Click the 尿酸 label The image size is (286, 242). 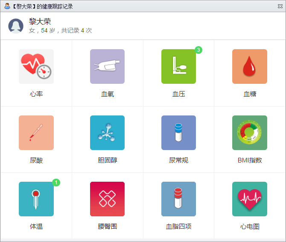click(x=36, y=160)
